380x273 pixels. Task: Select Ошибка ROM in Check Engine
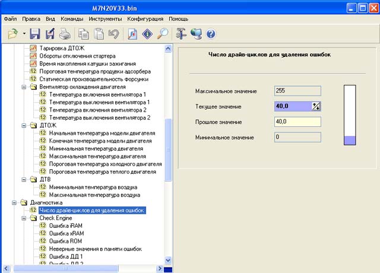[x=65, y=242]
